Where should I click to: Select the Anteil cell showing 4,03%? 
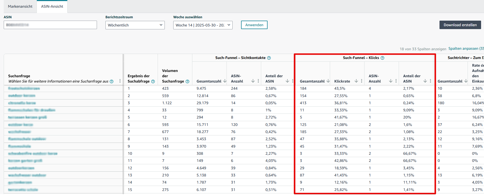pos(271,161)
